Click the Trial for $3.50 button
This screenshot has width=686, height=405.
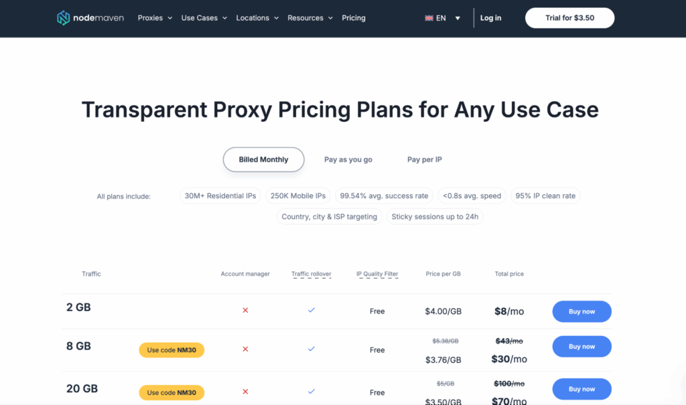(x=569, y=18)
